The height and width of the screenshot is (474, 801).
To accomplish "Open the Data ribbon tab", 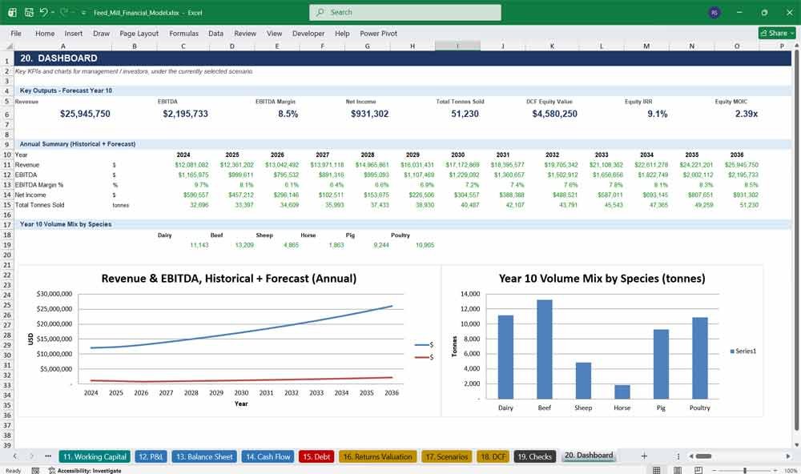I will click(215, 33).
